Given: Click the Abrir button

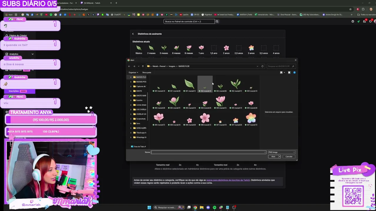Looking at the screenshot, I should 273,156.
